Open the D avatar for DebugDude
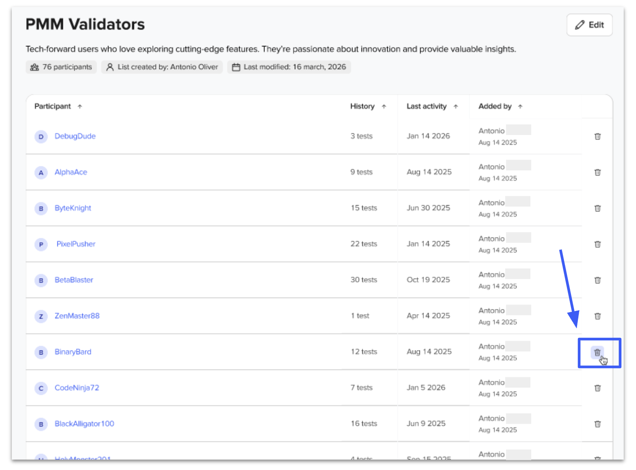 41,137
